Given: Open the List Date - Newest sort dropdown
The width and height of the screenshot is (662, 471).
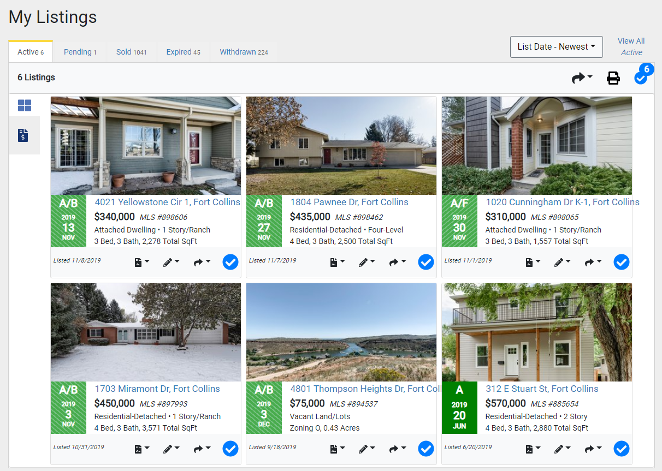Looking at the screenshot, I should (556, 47).
